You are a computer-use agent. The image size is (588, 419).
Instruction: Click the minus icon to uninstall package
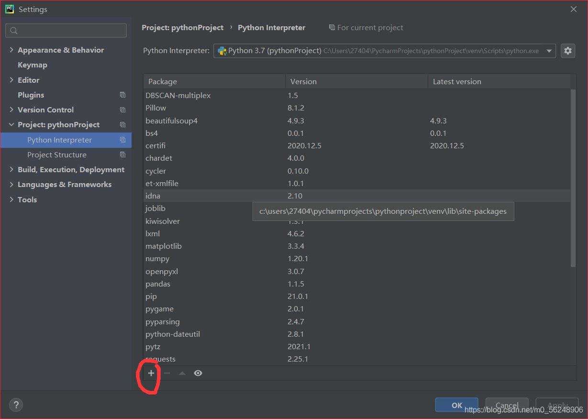pyautogui.click(x=166, y=373)
